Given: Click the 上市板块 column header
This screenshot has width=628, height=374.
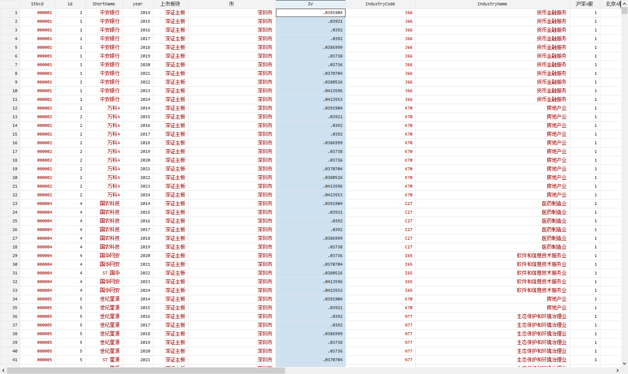Looking at the screenshot, I should 170,4.
